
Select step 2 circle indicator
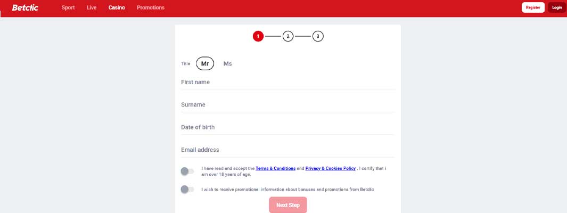(x=288, y=36)
